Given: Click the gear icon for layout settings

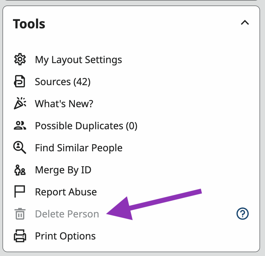Looking at the screenshot, I should (x=20, y=59).
